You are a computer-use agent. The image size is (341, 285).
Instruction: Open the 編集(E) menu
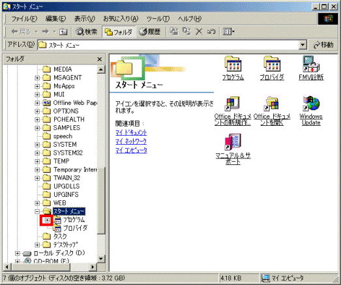(x=55, y=19)
